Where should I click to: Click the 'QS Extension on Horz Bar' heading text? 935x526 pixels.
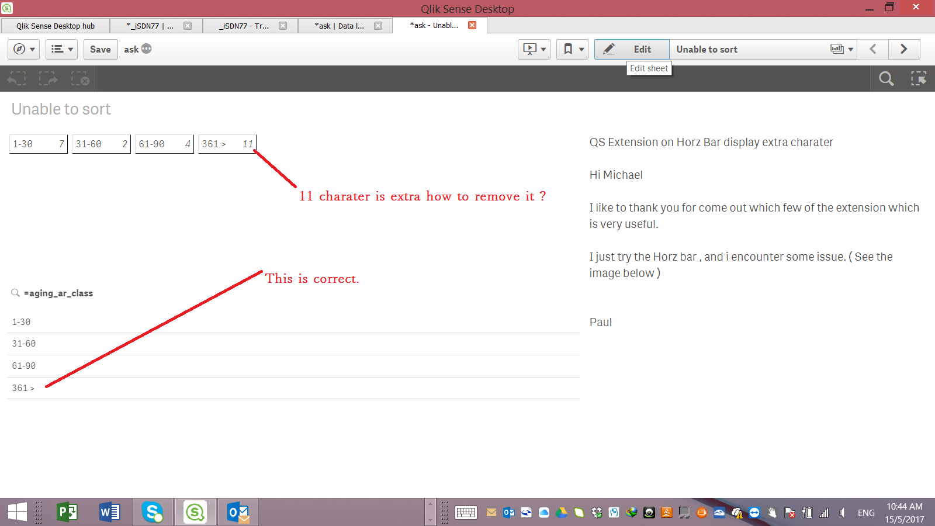(x=711, y=142)
